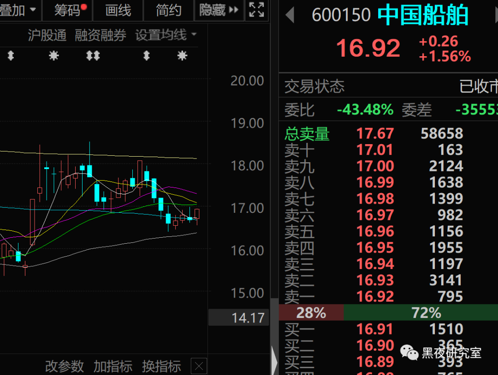Click 委比 value -43.48%
Screen dimensions: 498x375
[x=365, y=110]
